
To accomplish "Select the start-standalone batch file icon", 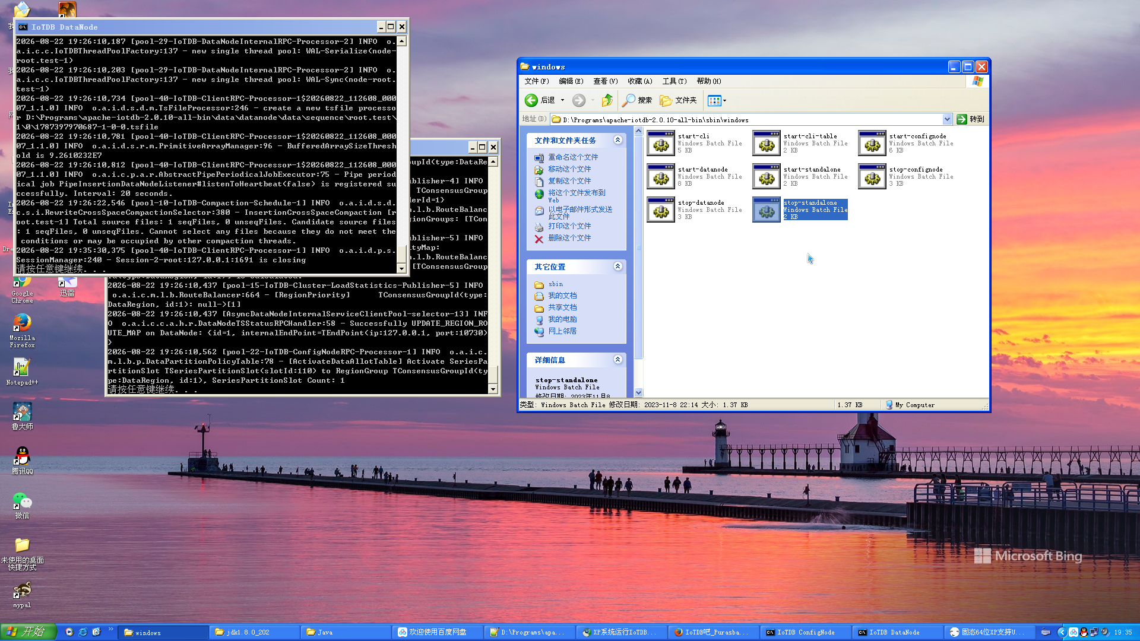I will coord(766,177).
